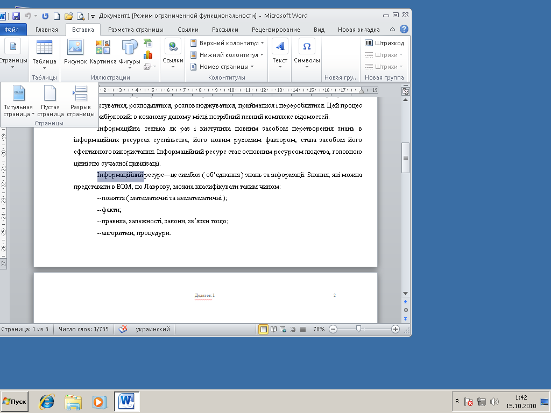Switch to Draft view
Viewport: 551px width, 413px height.
pos(302,329)
